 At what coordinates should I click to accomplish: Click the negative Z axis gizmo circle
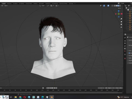click(x=119, y=17)
